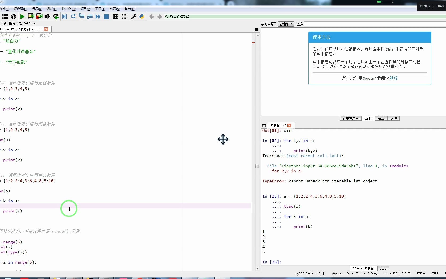This screenshot has height=279, width=446.
Task: Click Run cell and advance icon
Action: tap(39, 17)
